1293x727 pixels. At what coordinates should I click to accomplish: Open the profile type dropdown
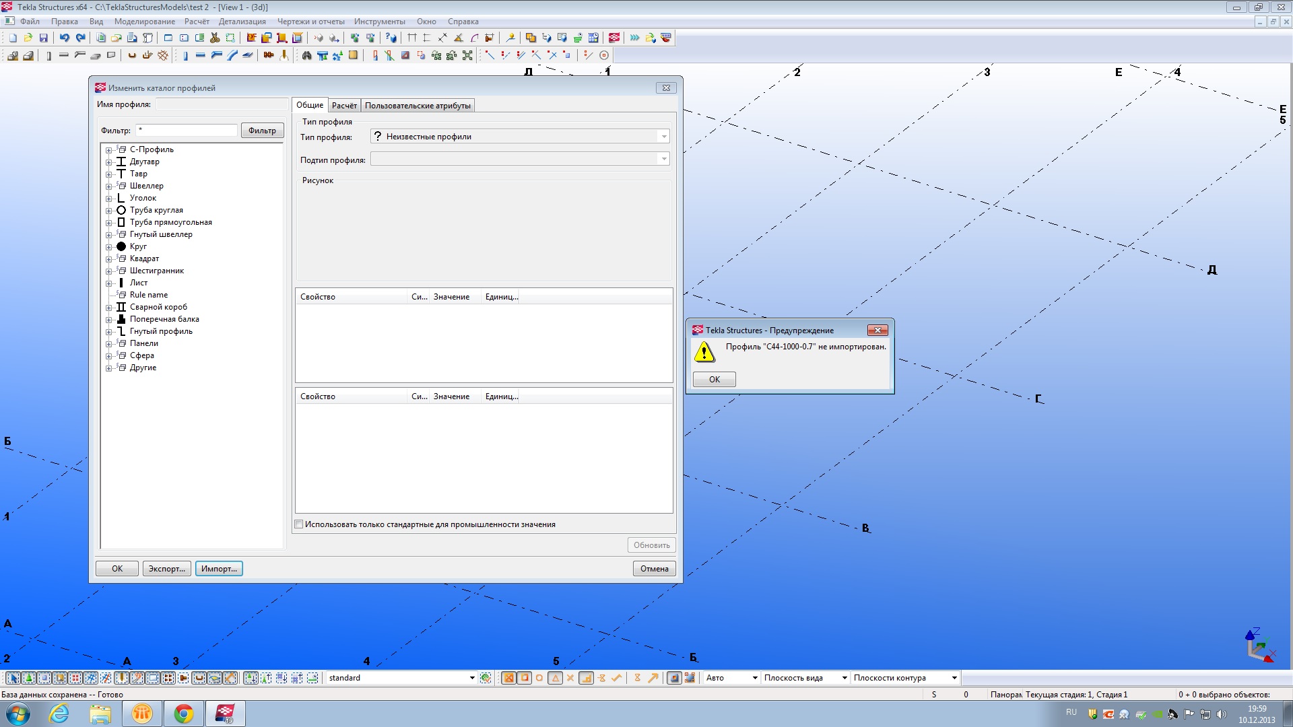663,137
